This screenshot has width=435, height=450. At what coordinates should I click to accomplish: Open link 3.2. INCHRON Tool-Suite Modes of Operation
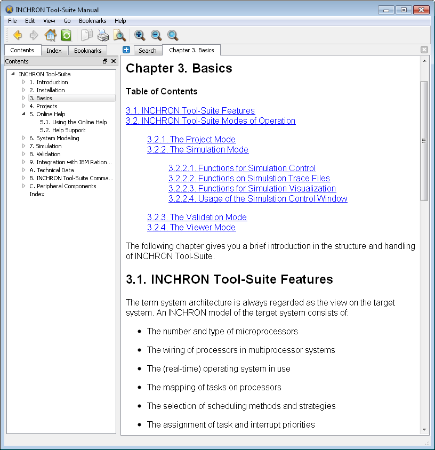click(x=211, y=120)
